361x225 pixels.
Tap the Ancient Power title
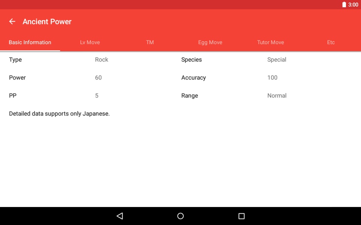pyautogui.click(x=47, y=22)
